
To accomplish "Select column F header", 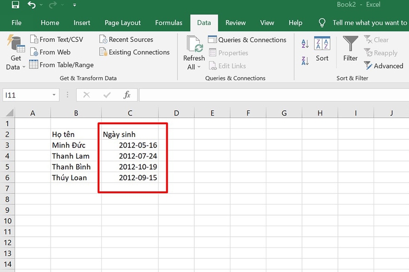I will [248, 113].
